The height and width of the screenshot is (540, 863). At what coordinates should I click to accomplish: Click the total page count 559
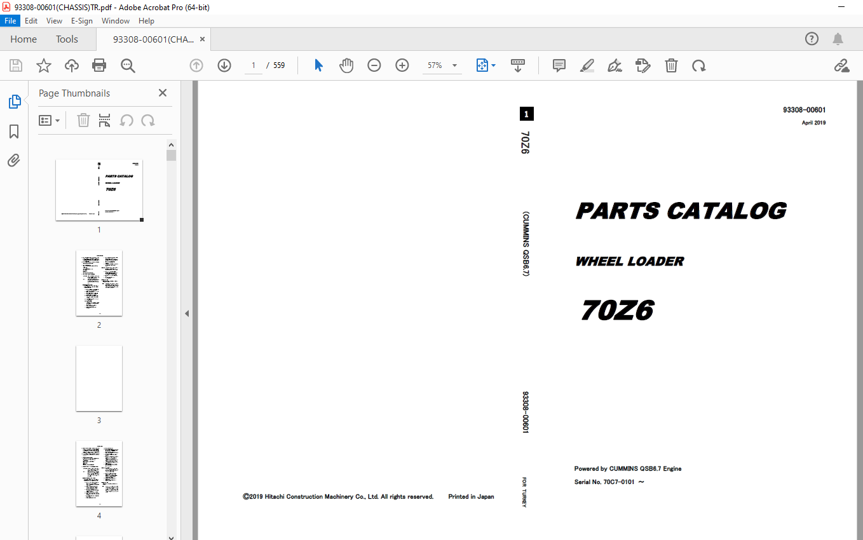click(279, 65)
